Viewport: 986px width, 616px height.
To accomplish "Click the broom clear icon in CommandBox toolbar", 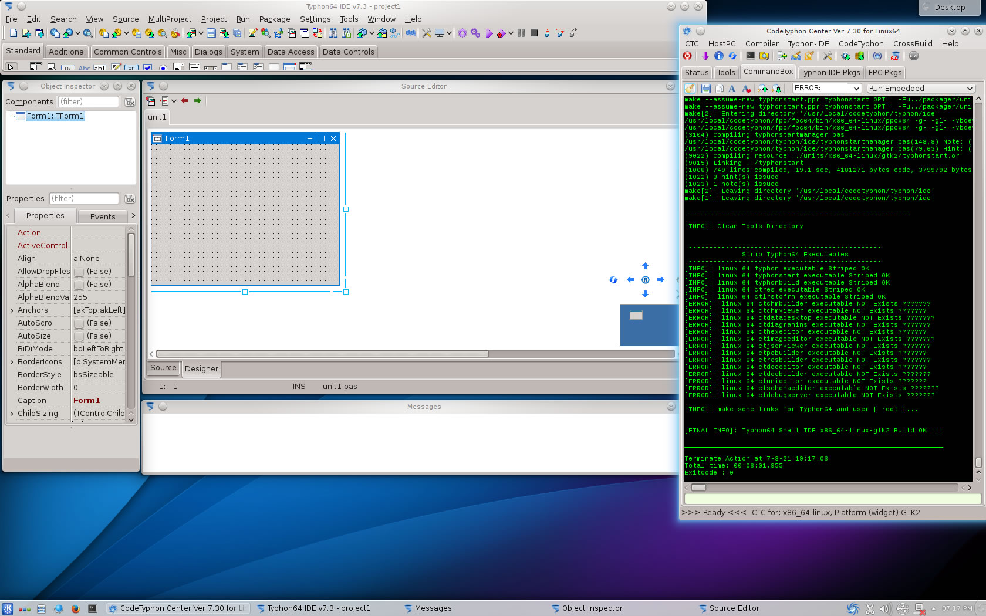I will tap(690, 89).
